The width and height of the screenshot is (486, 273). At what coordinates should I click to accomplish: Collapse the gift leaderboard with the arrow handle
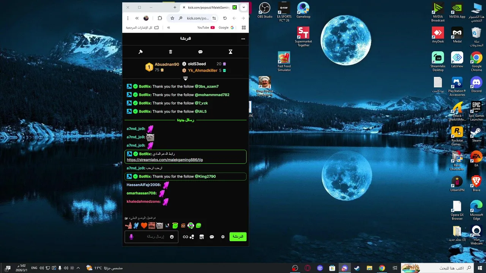pyautogui.click(x=185, y=78)
